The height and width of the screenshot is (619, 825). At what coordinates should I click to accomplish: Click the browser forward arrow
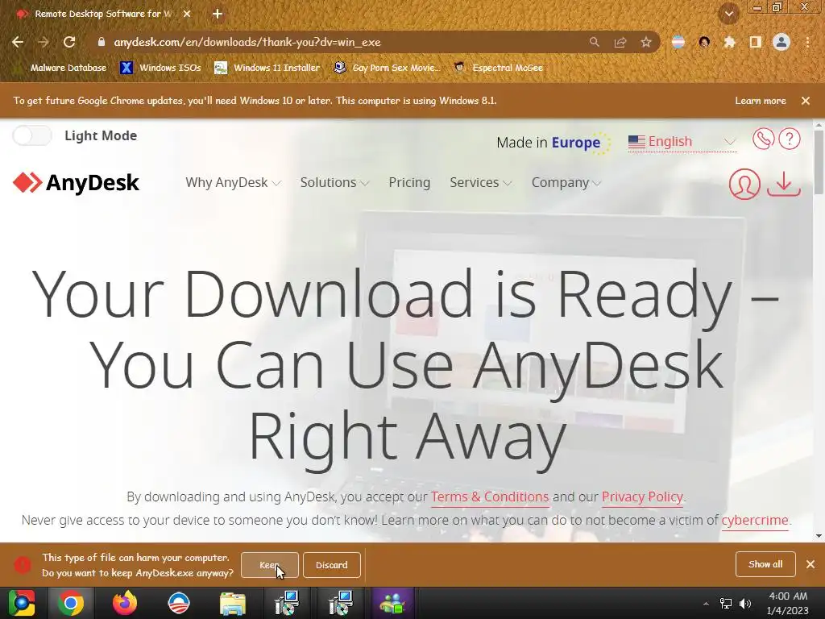[x=44, y=42]
